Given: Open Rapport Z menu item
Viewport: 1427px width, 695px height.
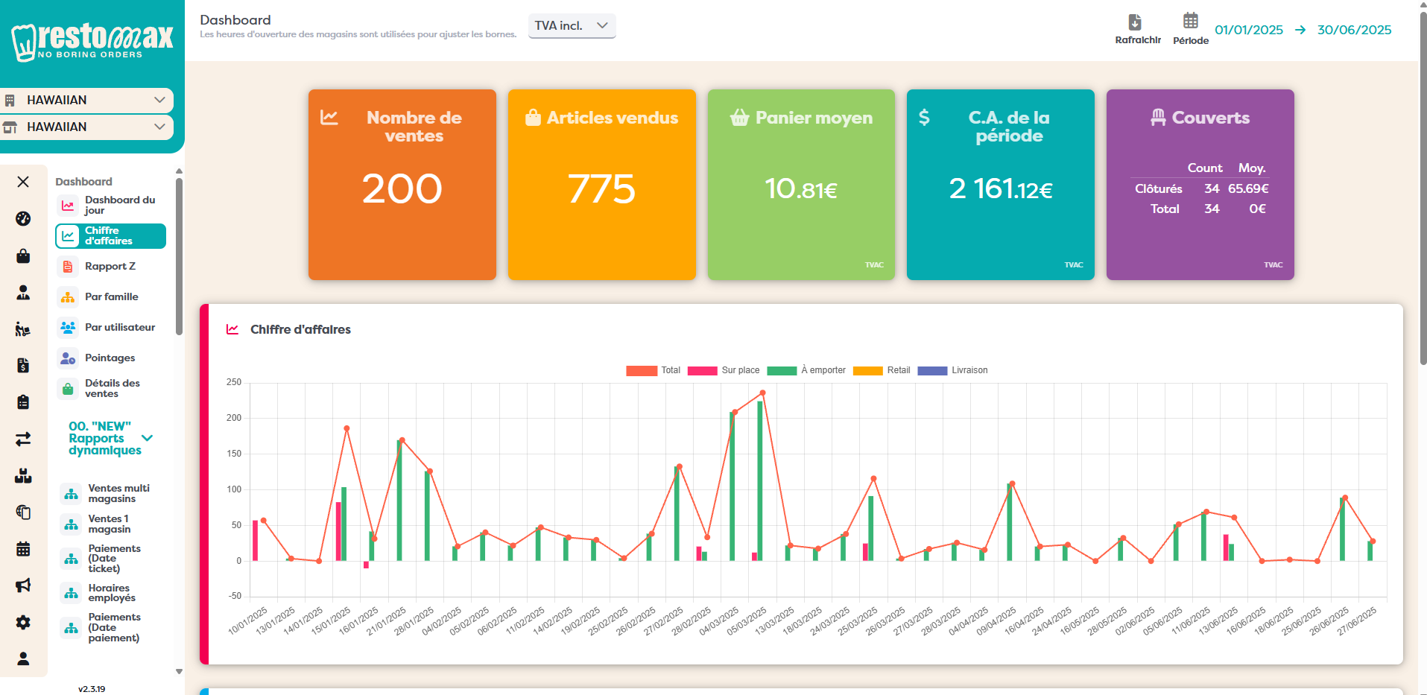Looking at the screenshot, I should click(x=110, y=267).
